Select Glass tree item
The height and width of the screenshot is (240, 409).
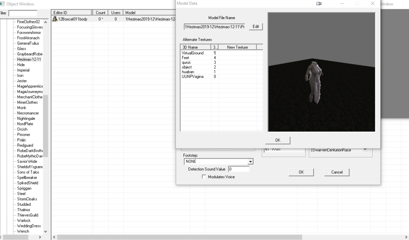tap(21, 49)
